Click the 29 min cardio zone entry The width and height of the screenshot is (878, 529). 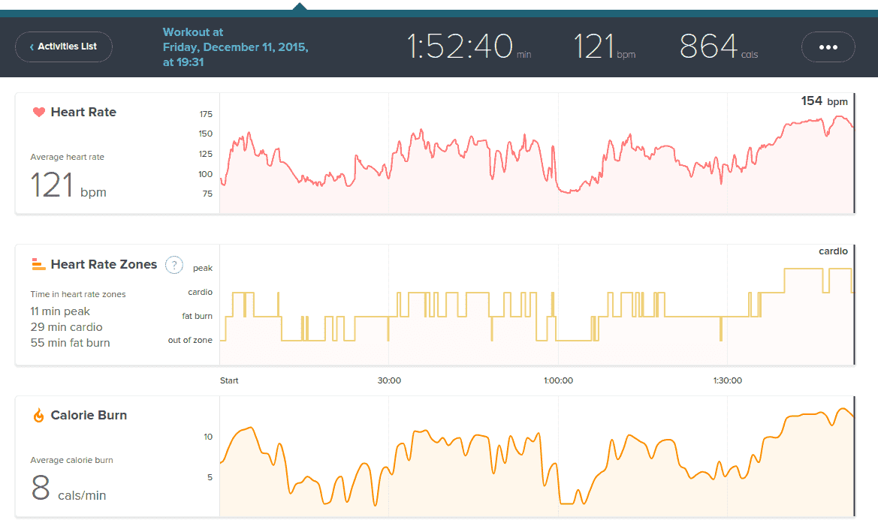click(x=66, y=327)
